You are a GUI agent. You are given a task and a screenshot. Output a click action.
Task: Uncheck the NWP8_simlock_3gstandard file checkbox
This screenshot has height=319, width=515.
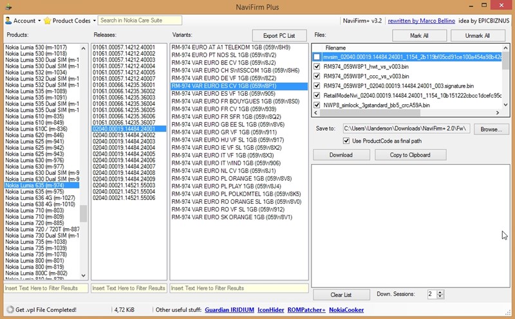pyautogui.click(x=317, y=105)
